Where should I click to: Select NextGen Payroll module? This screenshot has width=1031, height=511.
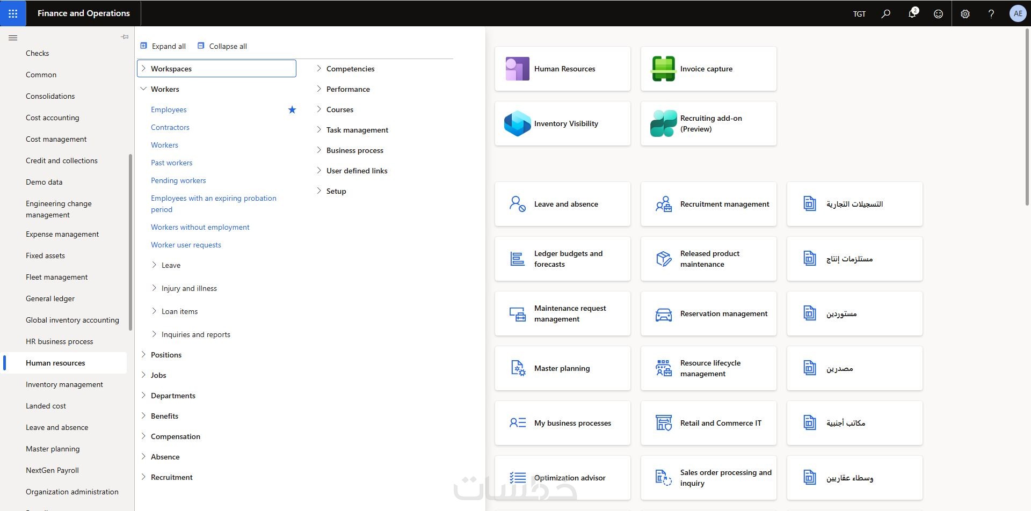tap(52, 470)
